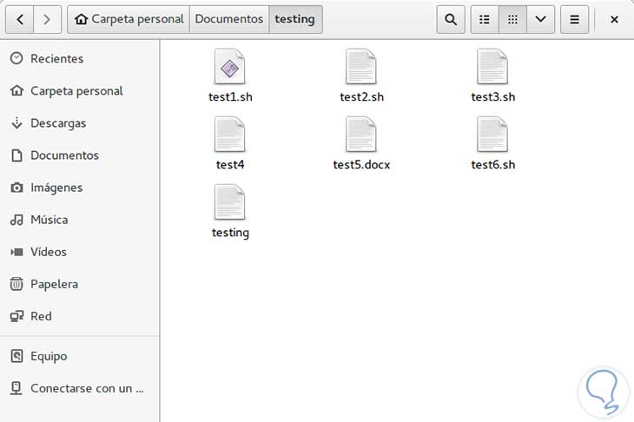Image resolution: width=634 pixels, height=422 pixels.
Task: Switch to list view
Action: click(x=485, y=19)
